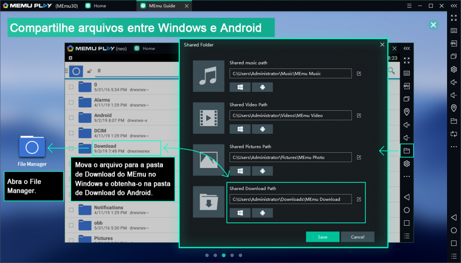Open the sidebar ellipsis for more options

tap(454, 146)
